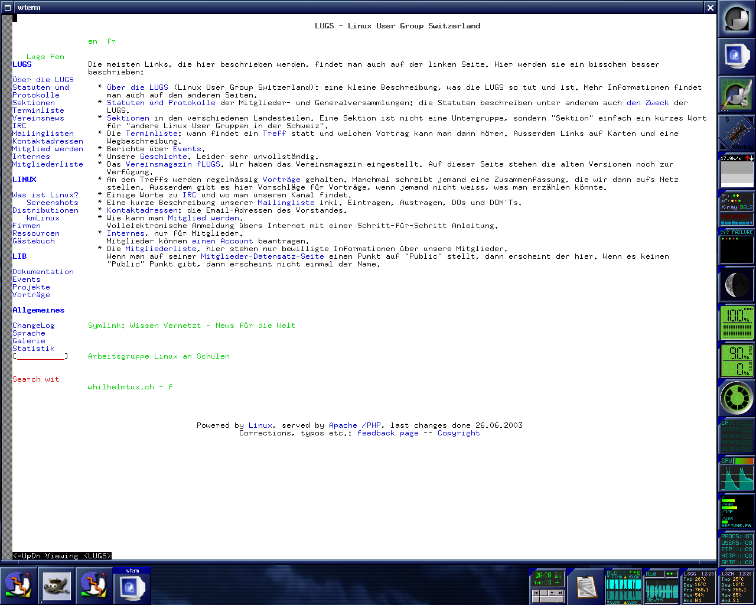Click the green CPU load applet
The height and width of the screenshot is (605, 756).
click(737, 323)
